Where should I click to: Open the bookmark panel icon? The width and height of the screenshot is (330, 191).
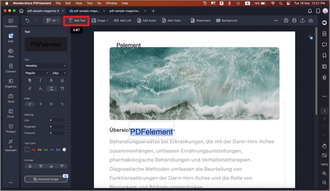point(324,56)
